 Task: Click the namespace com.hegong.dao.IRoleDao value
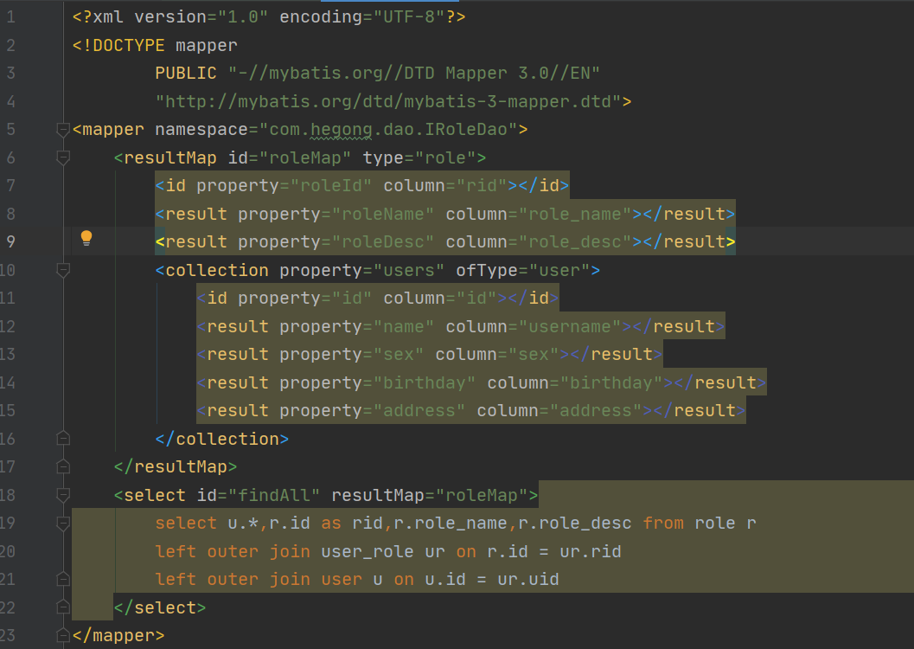[388, 130]
